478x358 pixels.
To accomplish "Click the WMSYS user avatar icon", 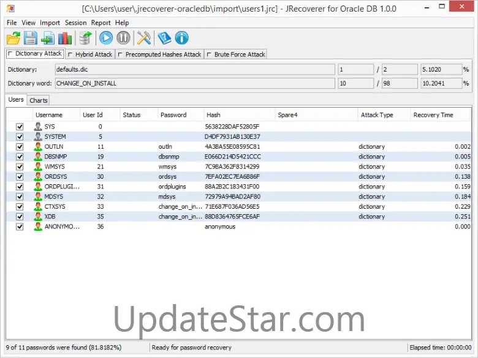I will (38, 166).
